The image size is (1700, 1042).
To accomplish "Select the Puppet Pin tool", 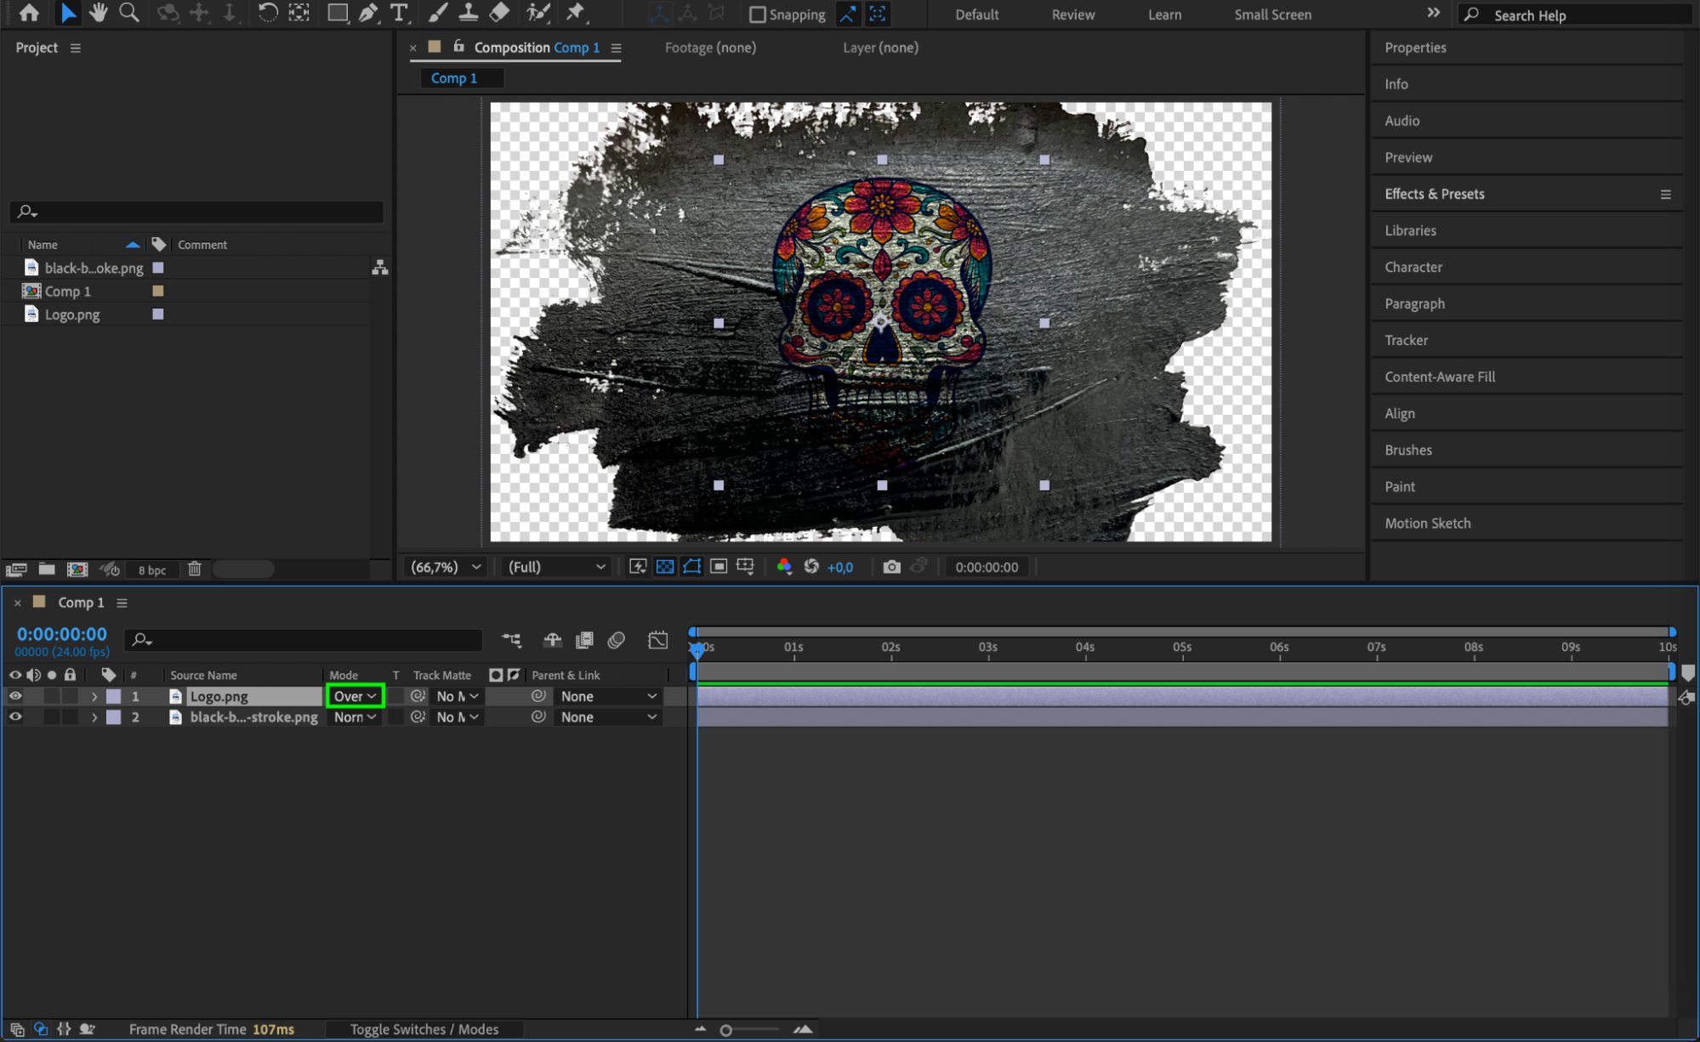I will click(x=576, y=13).
